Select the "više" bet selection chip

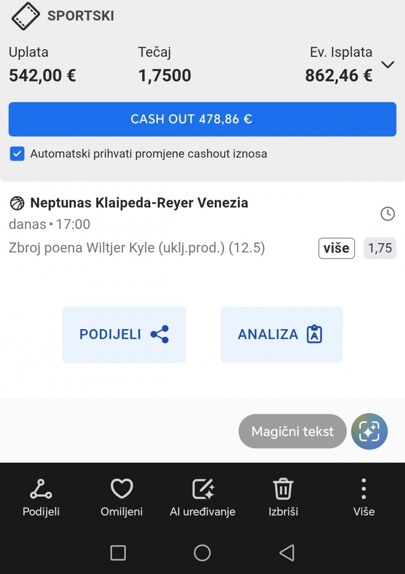[x=336, y=248]
